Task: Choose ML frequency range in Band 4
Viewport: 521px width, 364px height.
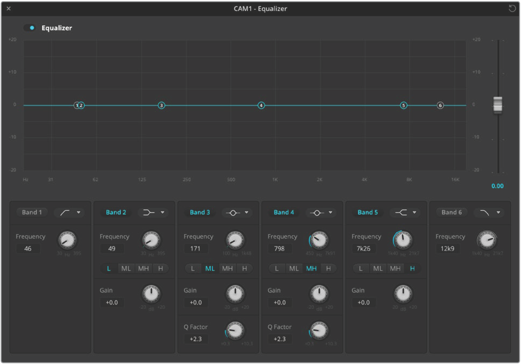Action: [x=294, y=268]
